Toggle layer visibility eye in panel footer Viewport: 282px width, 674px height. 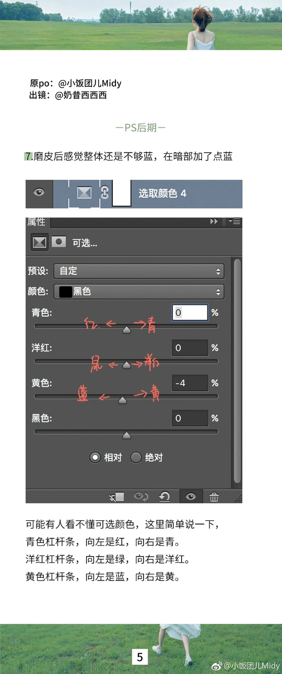tap(191, 497)
